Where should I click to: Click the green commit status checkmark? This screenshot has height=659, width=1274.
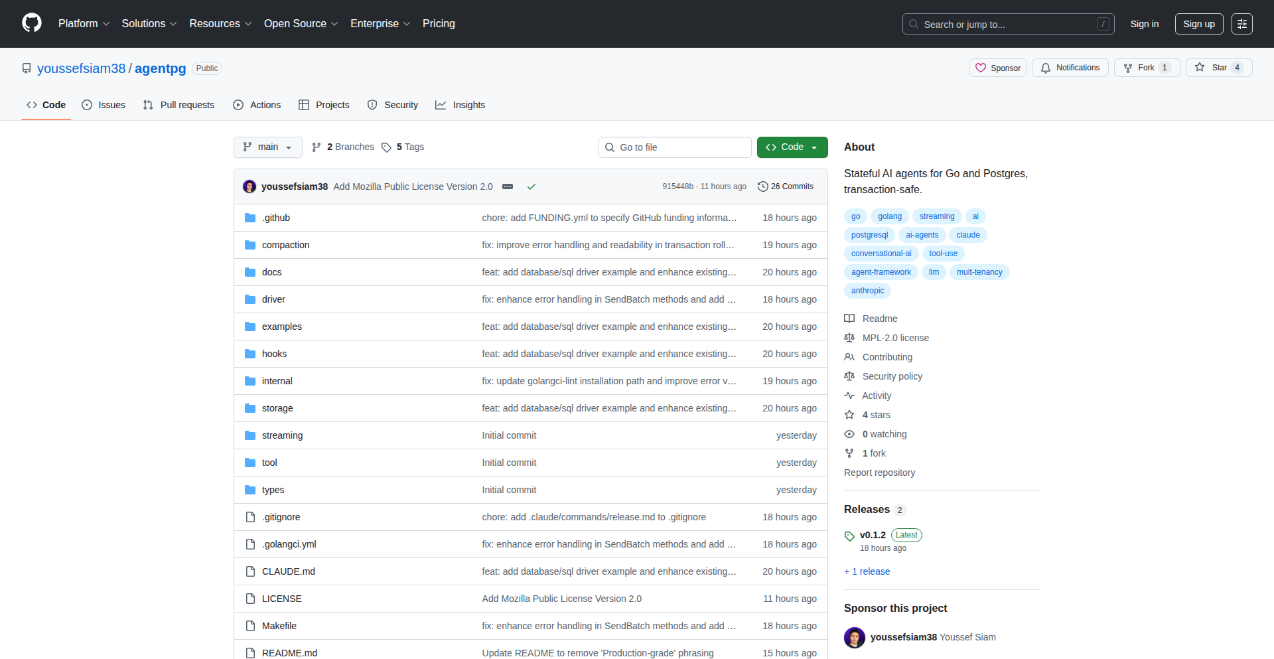tap(531, 186)
